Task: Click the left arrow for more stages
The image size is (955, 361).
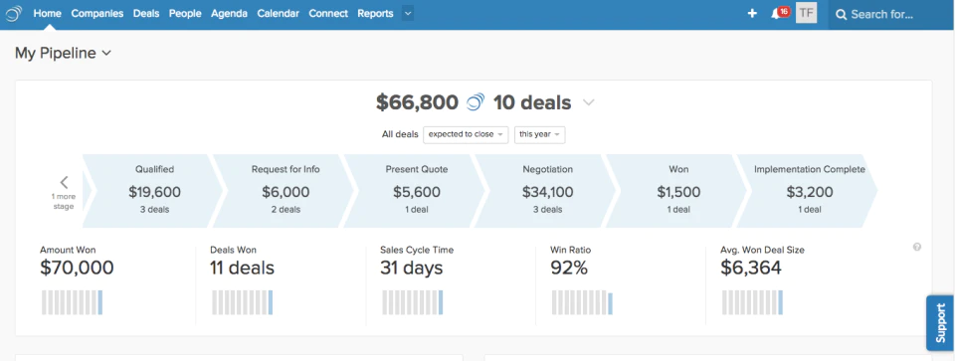Action: pyautogui.click(x=64, y=182)
